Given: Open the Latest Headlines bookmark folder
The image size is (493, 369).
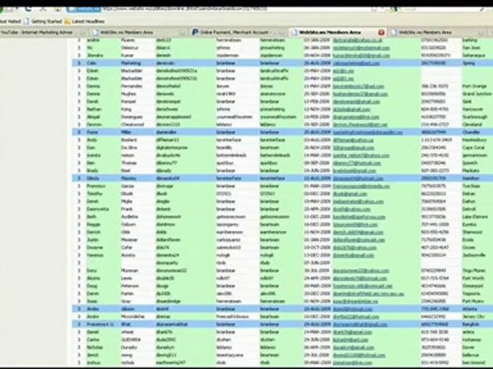Looking at the screenshot, I should (85, 22).
